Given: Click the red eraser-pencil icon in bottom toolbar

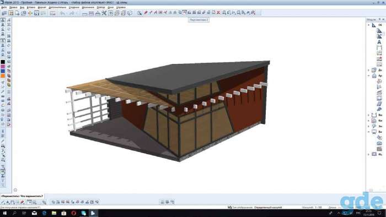Looking at the screenshot, I should pos(22,202).
